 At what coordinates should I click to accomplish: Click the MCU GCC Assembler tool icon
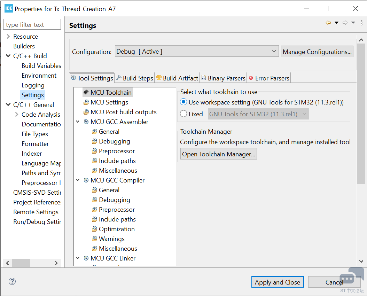(86, 122)
